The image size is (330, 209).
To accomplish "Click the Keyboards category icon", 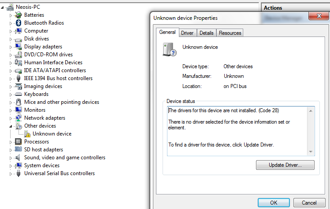I will pos(19,94).
